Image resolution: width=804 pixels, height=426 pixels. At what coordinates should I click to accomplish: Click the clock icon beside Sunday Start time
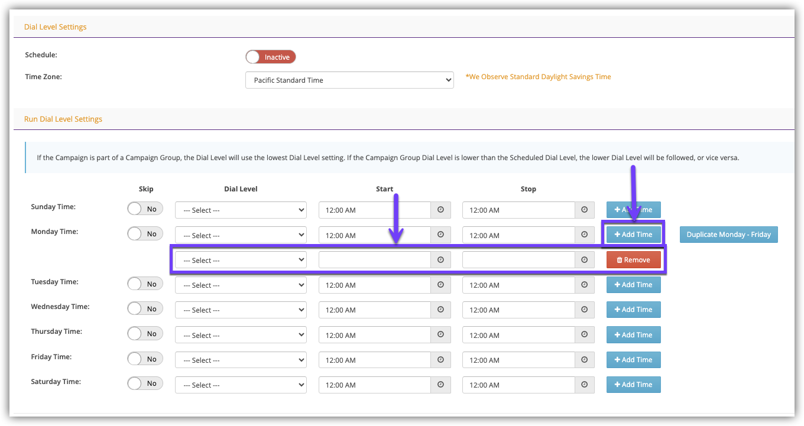440,210
